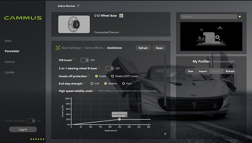The width and height of the screenshot is (252, 143).
Task: Open the All Games dropdown arrow
Action: pos(240,17)
